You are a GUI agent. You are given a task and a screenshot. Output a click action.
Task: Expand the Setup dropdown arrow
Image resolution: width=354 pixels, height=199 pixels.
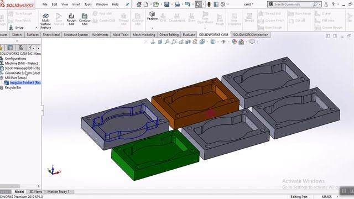pos(37,28)
